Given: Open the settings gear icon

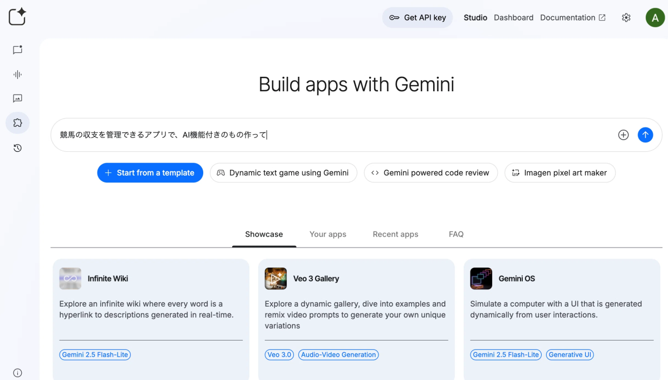Looking at the screenshot, I should tap(626, 18).
